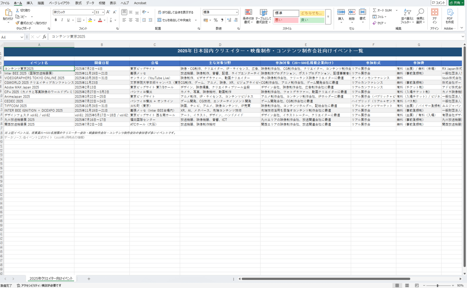Toggle italic formatting
The image size is (467, 288).
[62, 20]
